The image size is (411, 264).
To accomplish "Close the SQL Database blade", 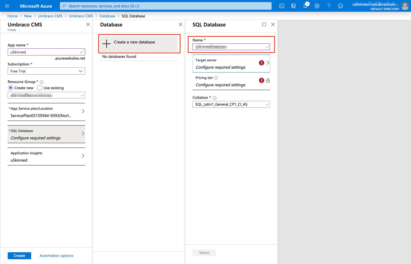I will click(273, 24).
